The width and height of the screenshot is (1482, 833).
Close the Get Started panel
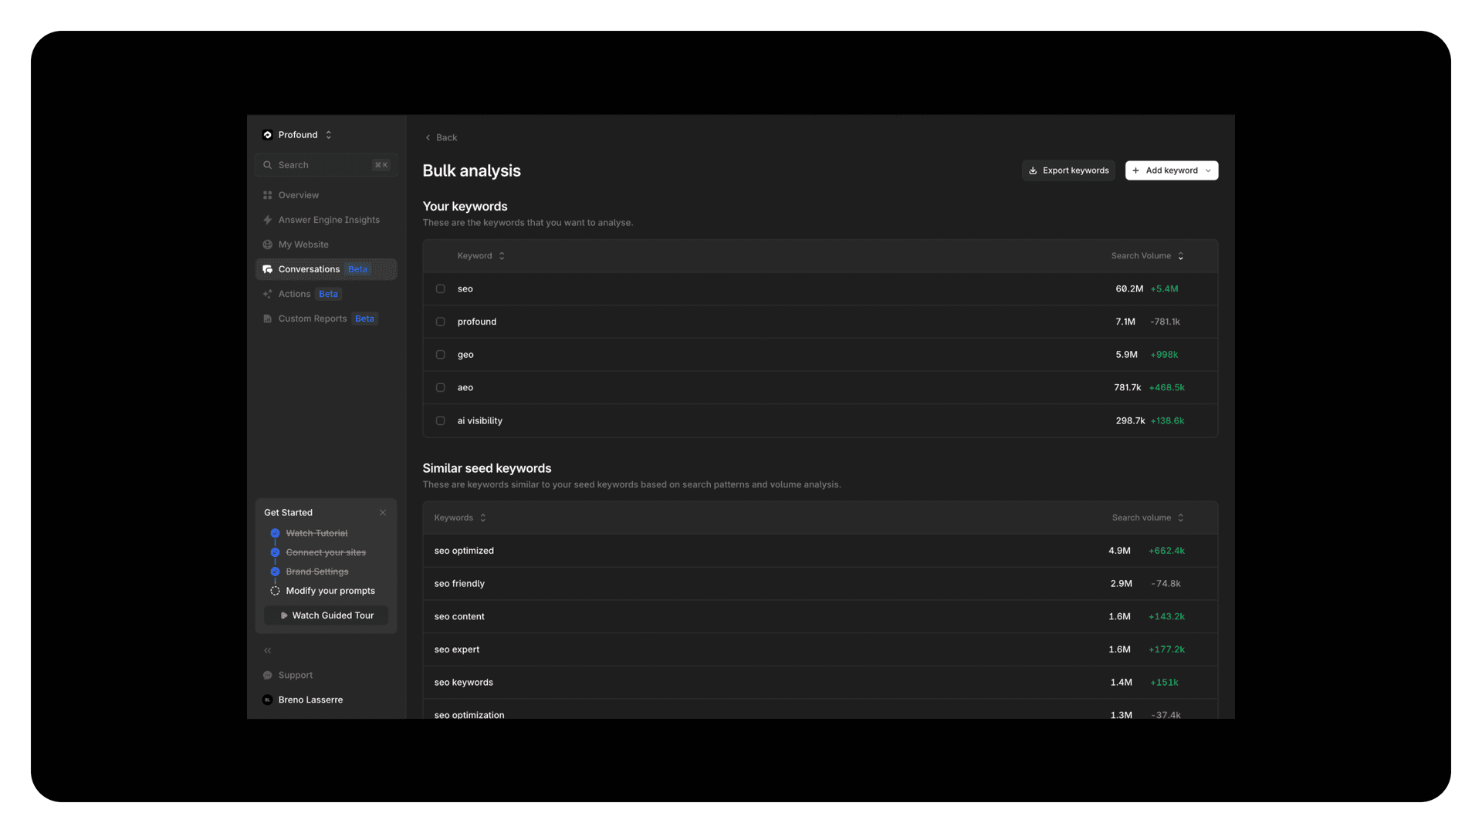click(383, 512)
